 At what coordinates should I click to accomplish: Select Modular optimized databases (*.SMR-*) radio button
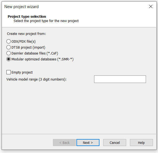point(9,59)
